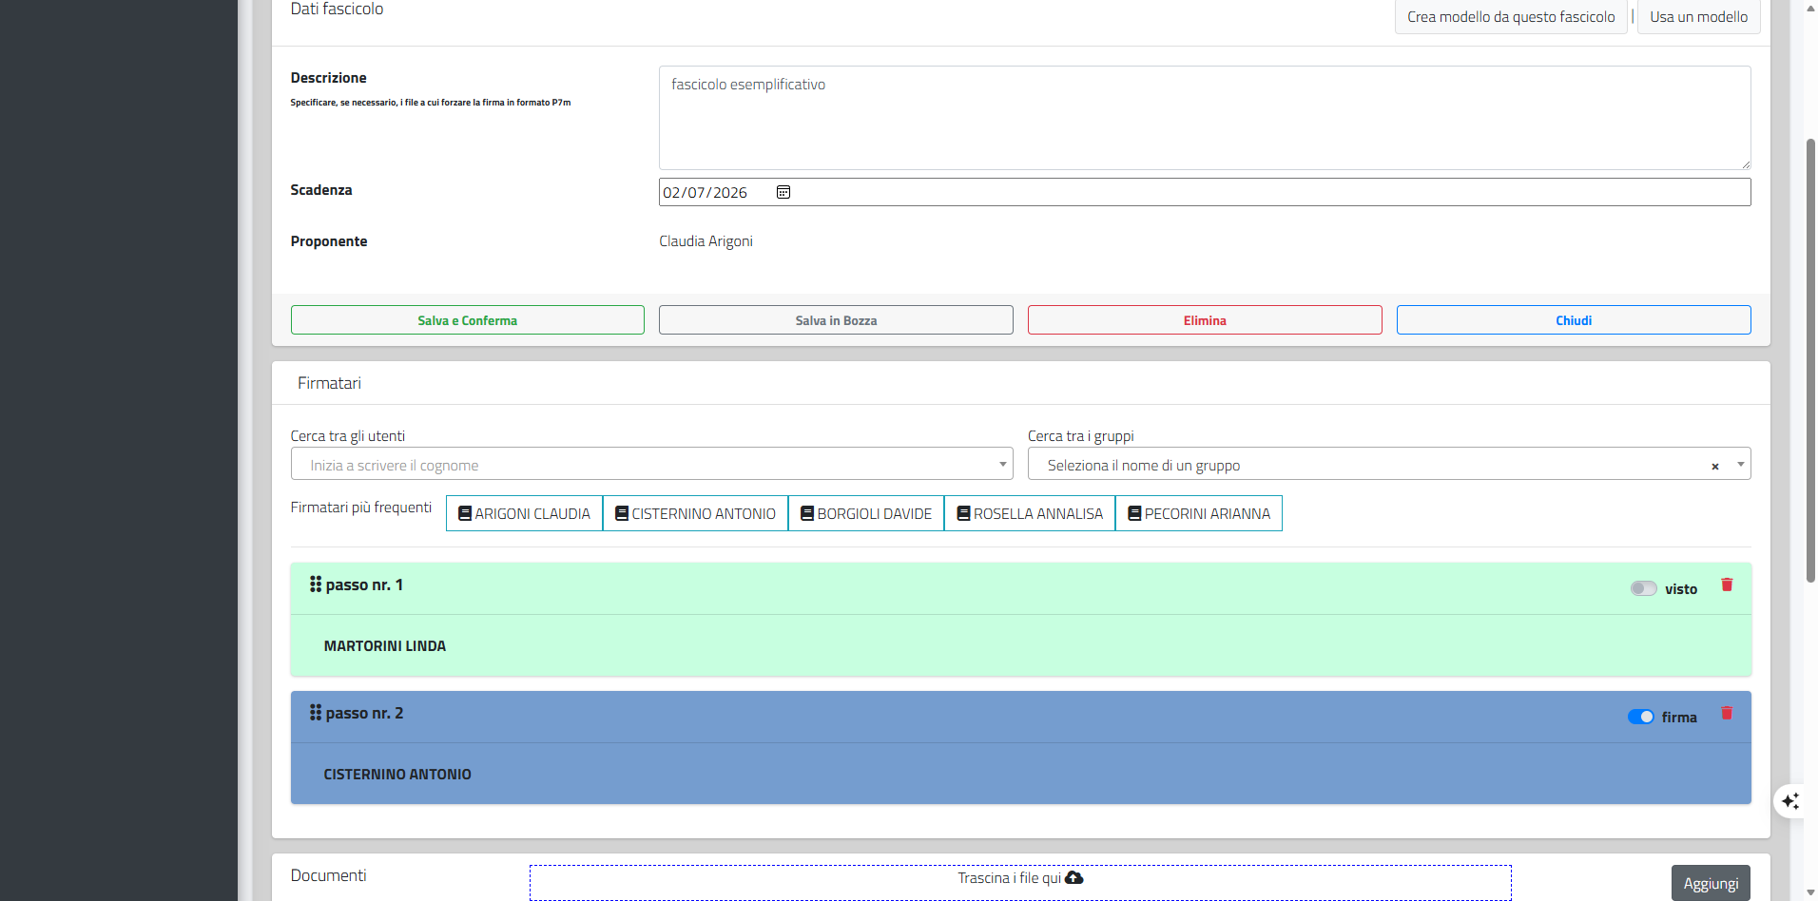The image size is (1818, 901).
Task: Click the red Elimina button
Action: [1205, 320]
